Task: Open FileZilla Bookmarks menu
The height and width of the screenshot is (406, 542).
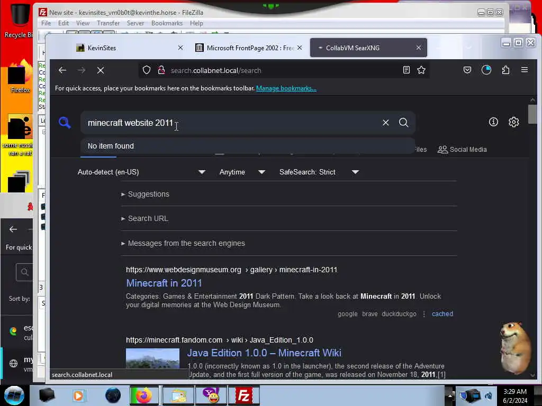Action: 167,23
